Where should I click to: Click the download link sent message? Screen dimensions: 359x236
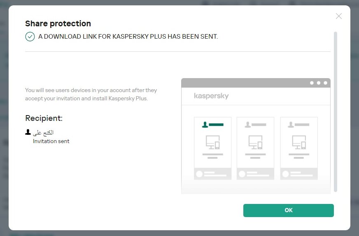tap(128, 37)
